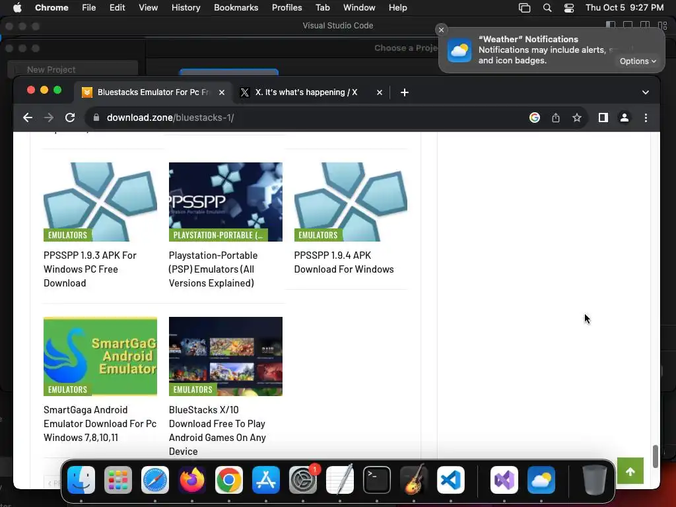This screenshot has height=507, width=676.
Task: Open PPSSPP 1.9.4 APK Download For Windows link
Action: pyautogui.click(x=343, y=262)
